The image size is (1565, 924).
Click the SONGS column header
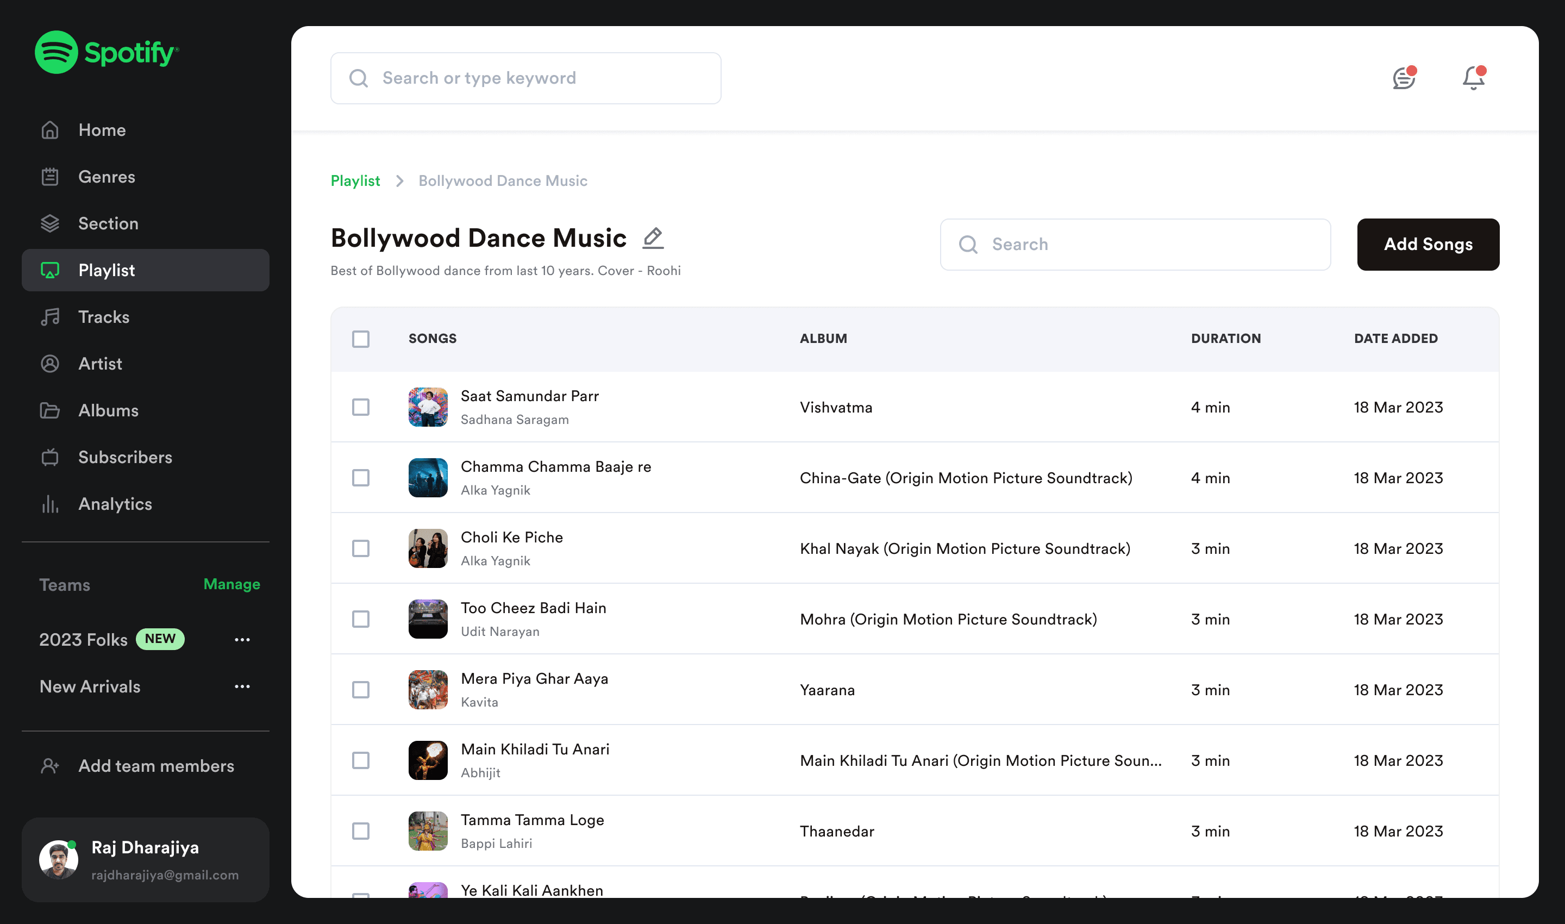click(x=433, y=339)
